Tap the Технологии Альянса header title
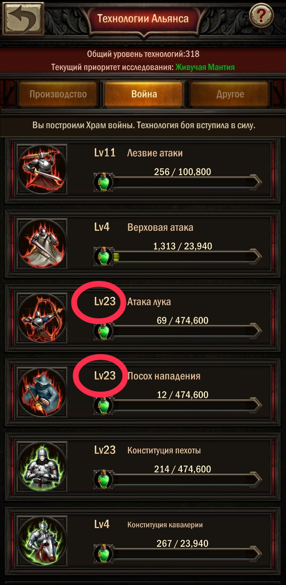 click(143, 18)
